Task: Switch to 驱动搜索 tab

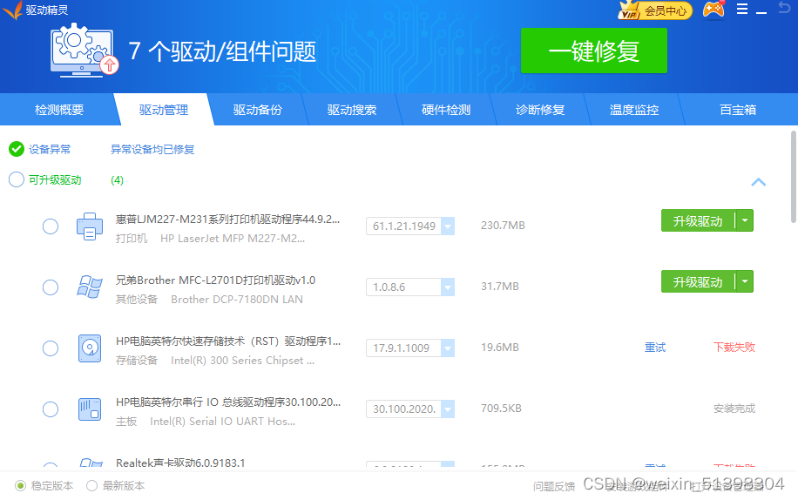Action: coord(352,110)
